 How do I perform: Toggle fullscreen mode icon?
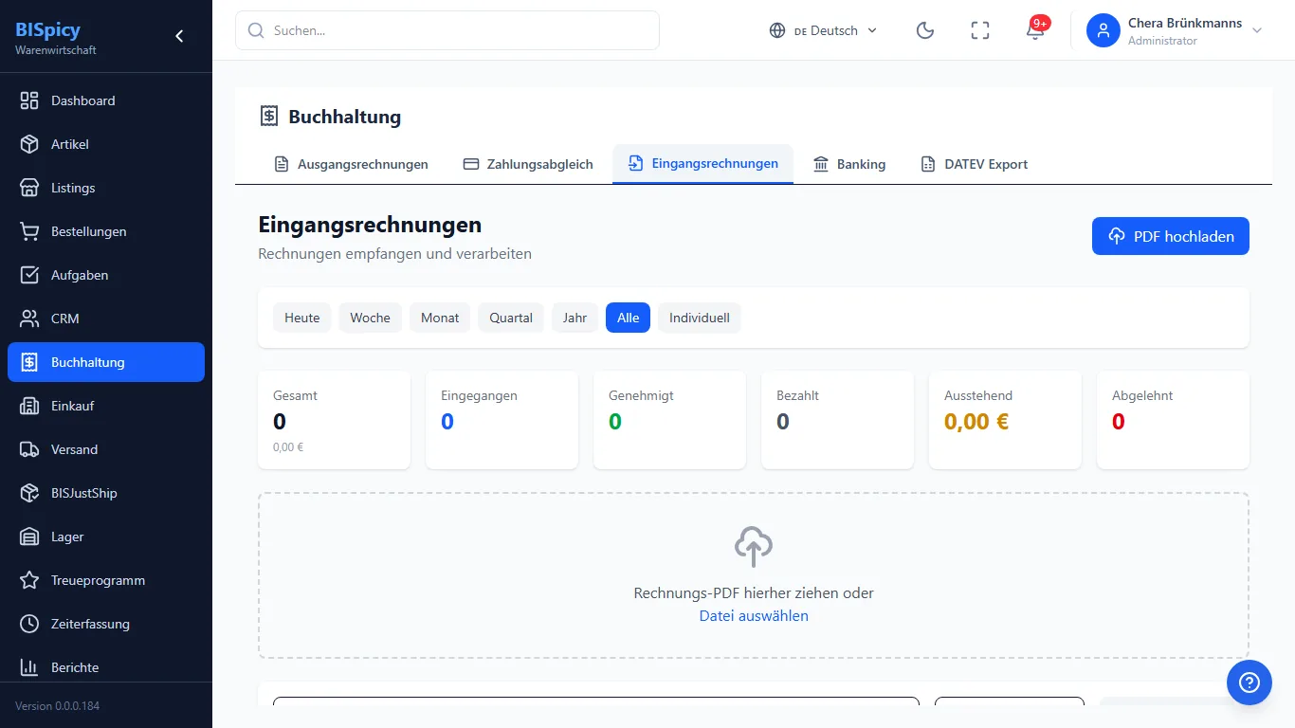[980, 30]
